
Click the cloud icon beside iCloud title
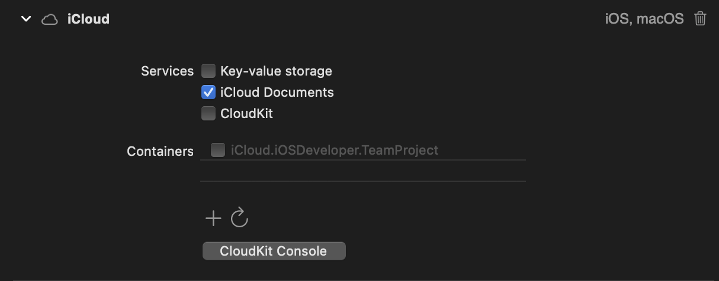click(x=50, y=19)
